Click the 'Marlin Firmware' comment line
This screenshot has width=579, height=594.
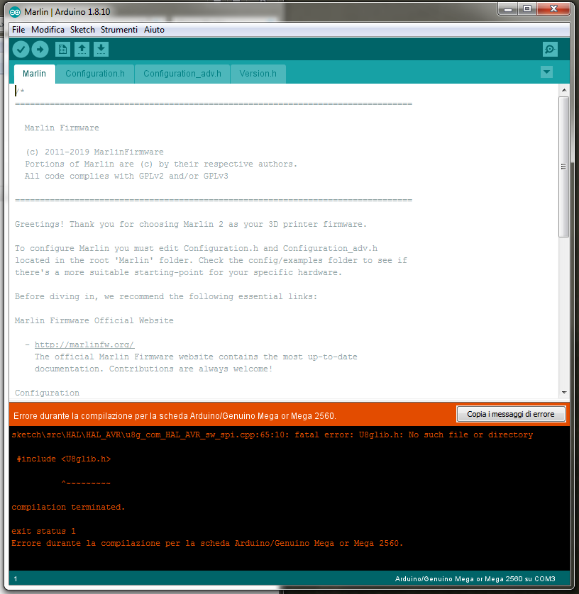pyautogui.click(x=62, y=128)
